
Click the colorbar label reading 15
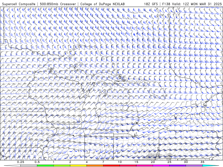136,162
